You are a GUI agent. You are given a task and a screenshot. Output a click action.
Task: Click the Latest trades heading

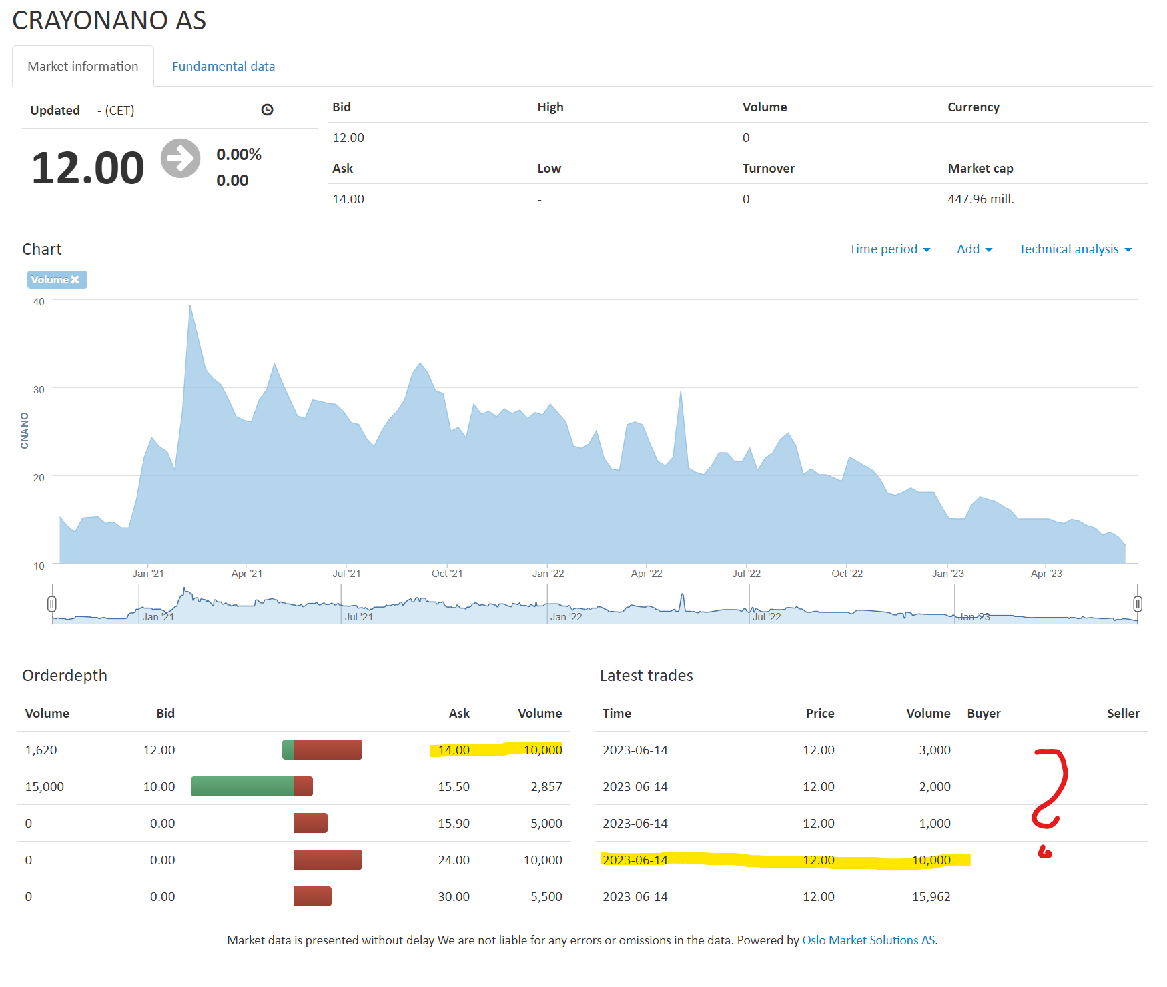click(646, 675)
